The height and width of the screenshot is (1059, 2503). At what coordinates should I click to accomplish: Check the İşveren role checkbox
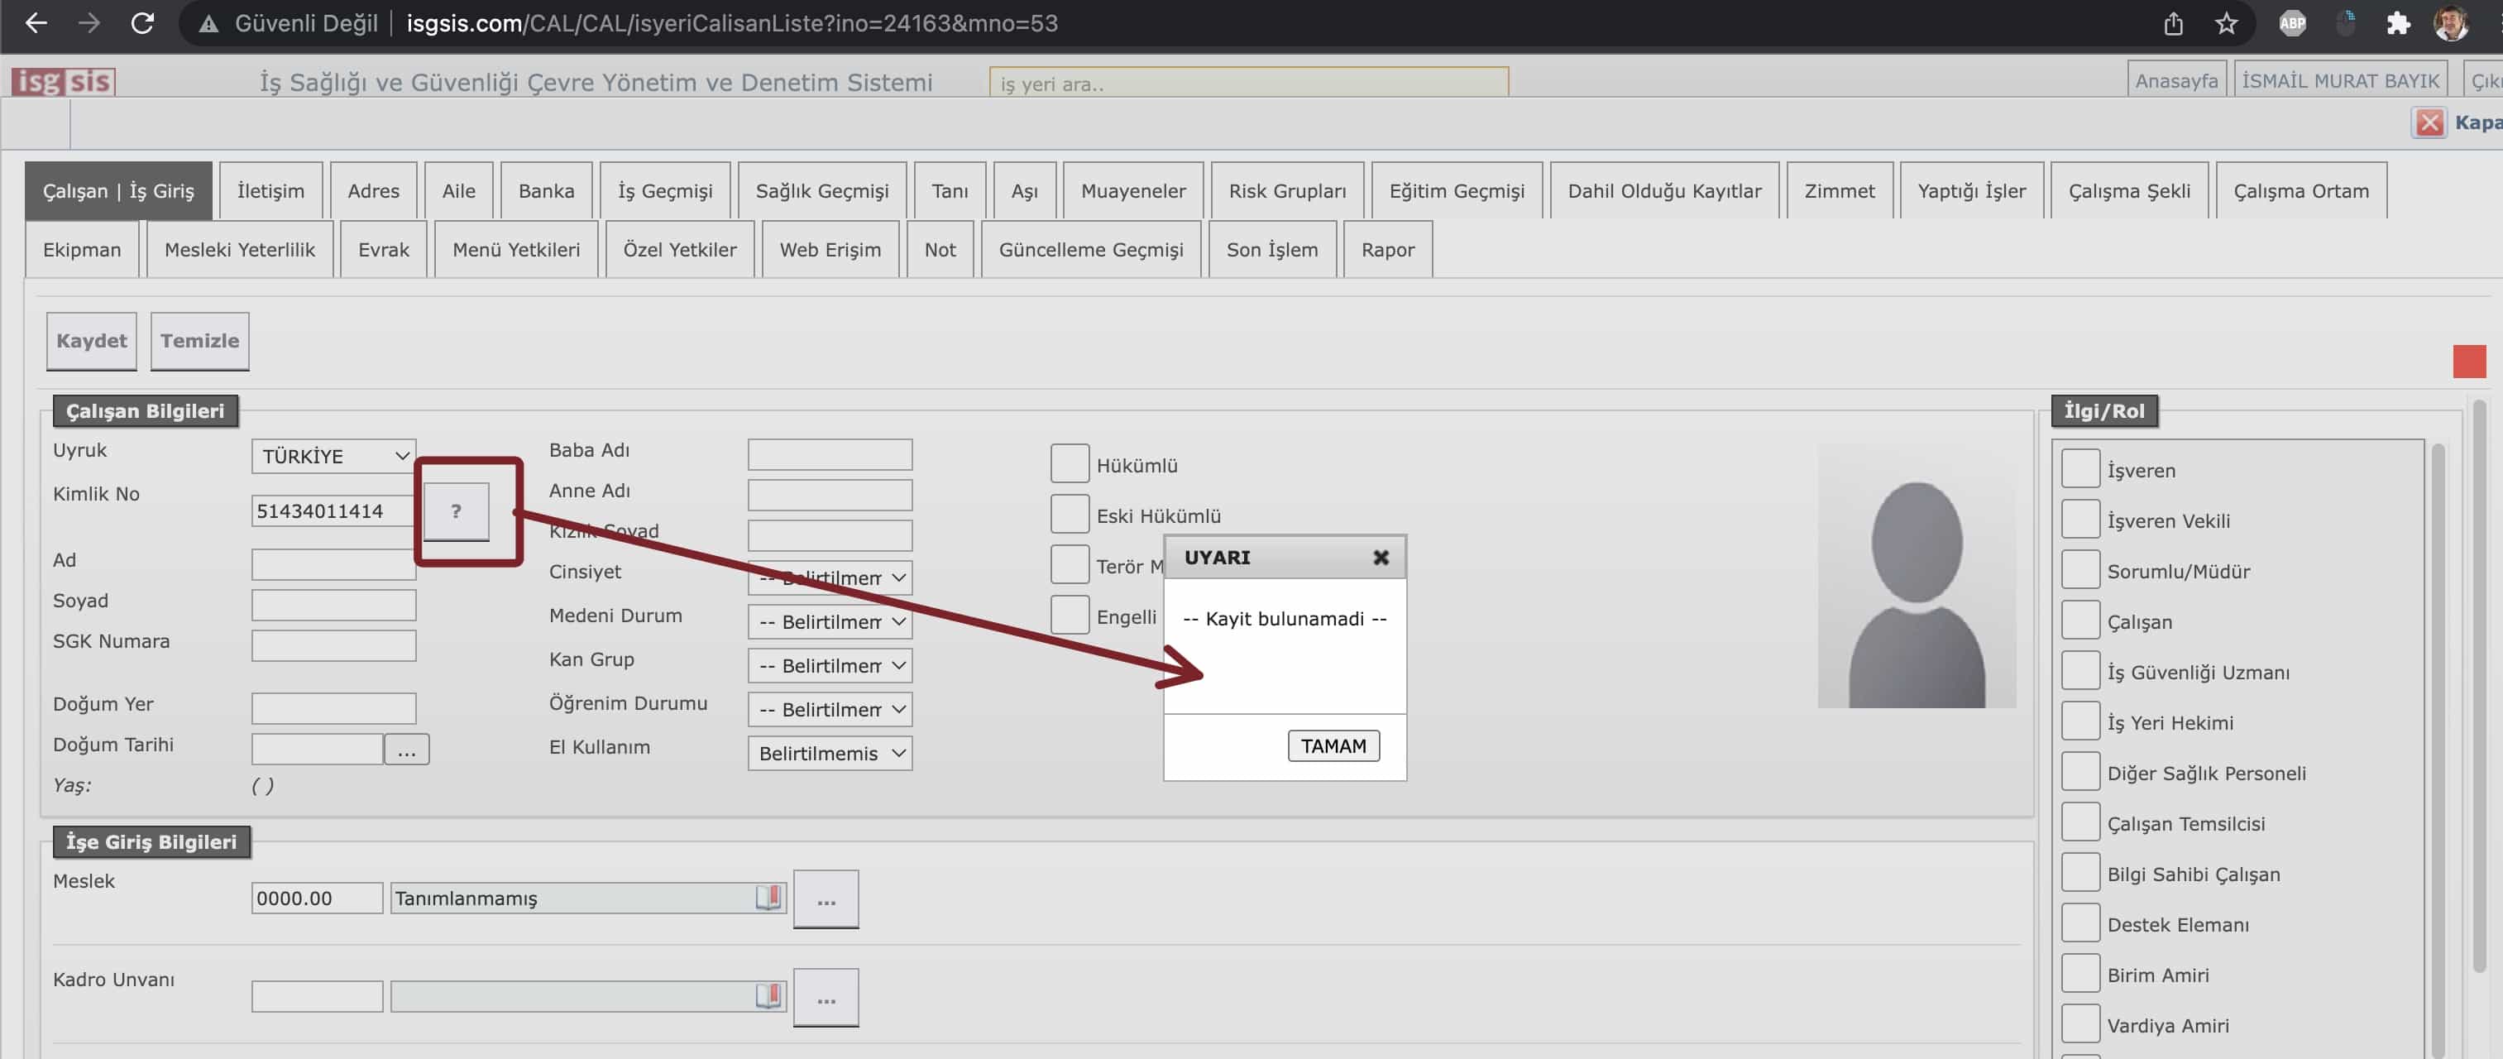(x=2079, y=469)
